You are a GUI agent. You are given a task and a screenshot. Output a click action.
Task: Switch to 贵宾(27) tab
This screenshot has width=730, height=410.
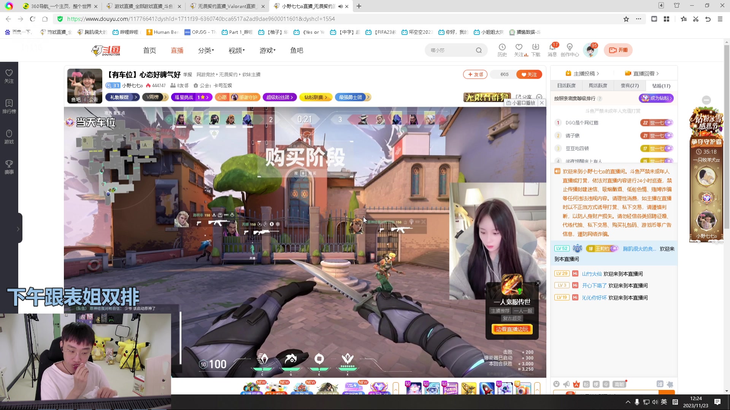pyautogui.click(x=630, y=85)
